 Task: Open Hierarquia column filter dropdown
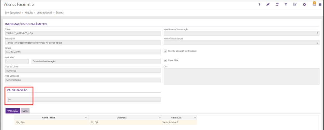[x=195, y=118]
